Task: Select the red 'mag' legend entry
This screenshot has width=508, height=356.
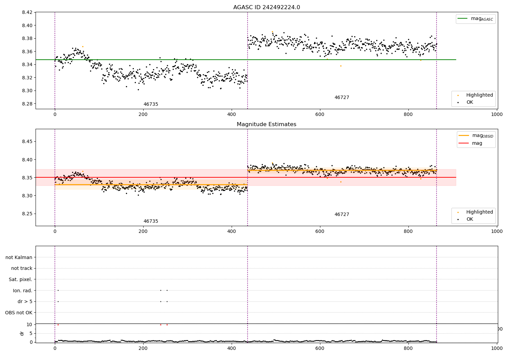Action: pos(470,143)
